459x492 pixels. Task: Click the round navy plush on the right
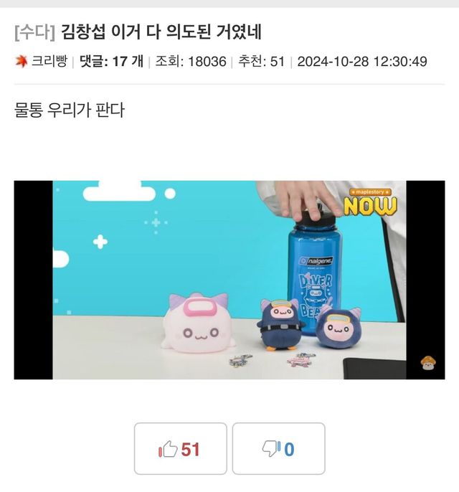pyautogui.click(x=339, y=328)
